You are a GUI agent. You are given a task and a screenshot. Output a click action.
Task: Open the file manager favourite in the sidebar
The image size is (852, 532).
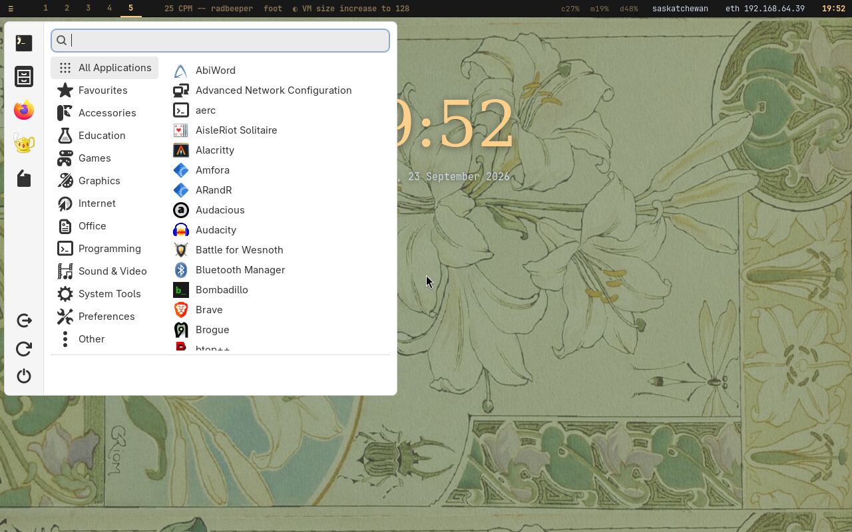point(24,76)
